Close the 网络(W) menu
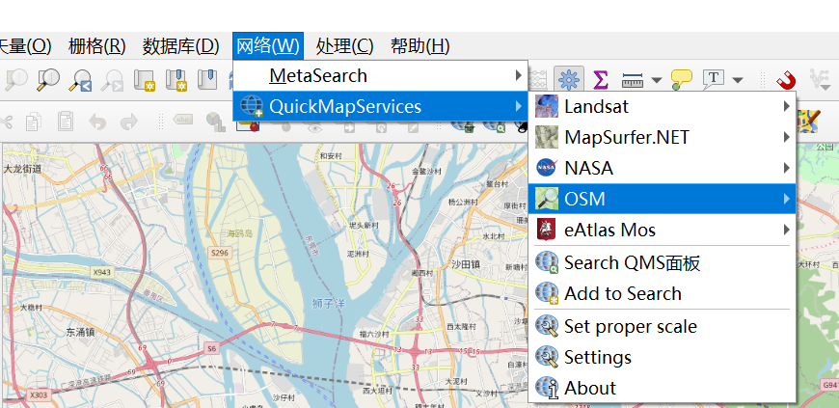This screenshot has width=839, height=408. coord(268,46)
